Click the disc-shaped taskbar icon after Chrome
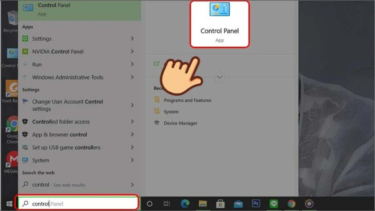Screen dimensions: 375x211 [309, 203]
